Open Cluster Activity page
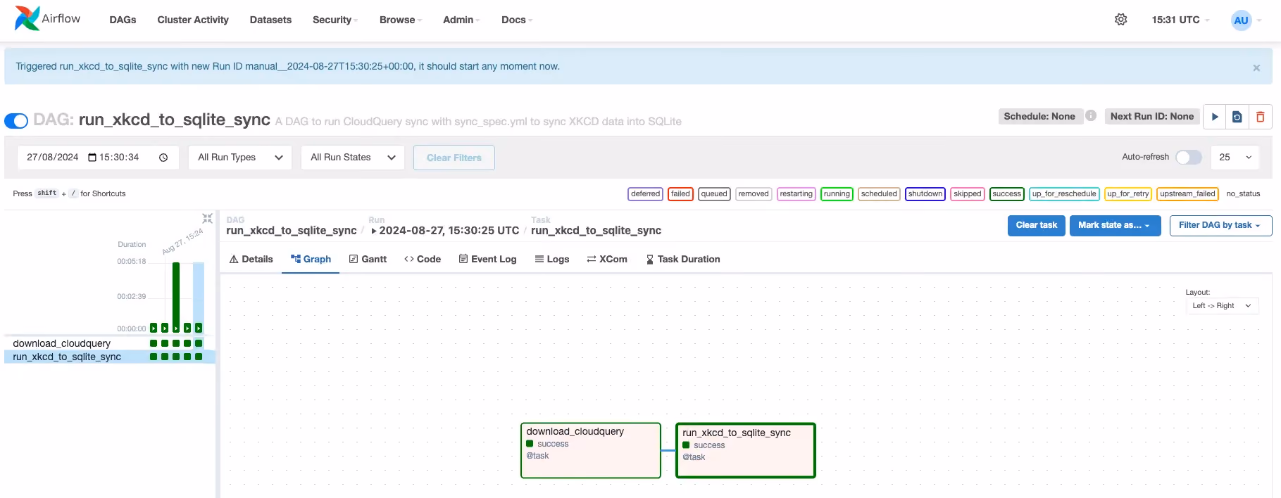 [x=193, y=20]
